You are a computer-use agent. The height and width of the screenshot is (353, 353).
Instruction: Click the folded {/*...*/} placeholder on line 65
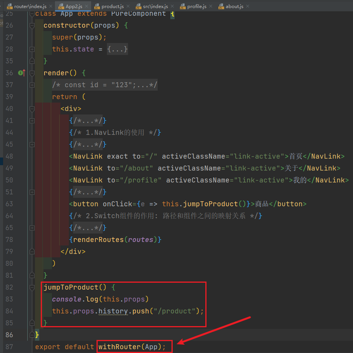point(87,228)
